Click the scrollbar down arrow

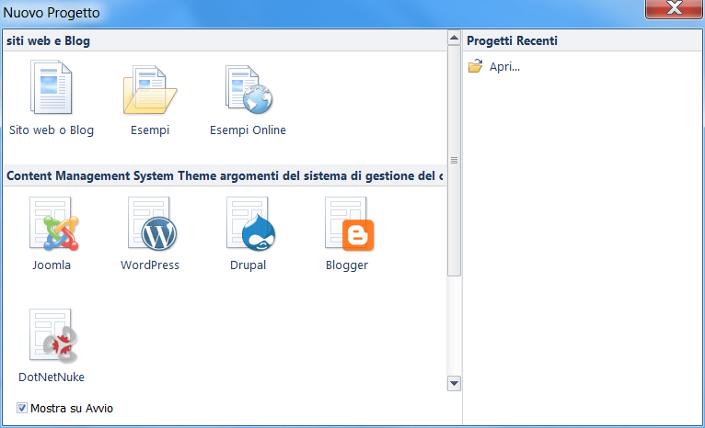[454, 384]
